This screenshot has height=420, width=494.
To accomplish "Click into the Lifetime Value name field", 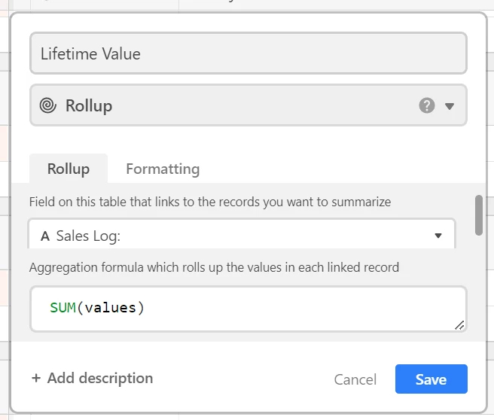I will [x=249, y=53].
